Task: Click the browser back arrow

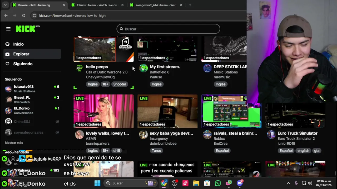Action: [6, 15]
